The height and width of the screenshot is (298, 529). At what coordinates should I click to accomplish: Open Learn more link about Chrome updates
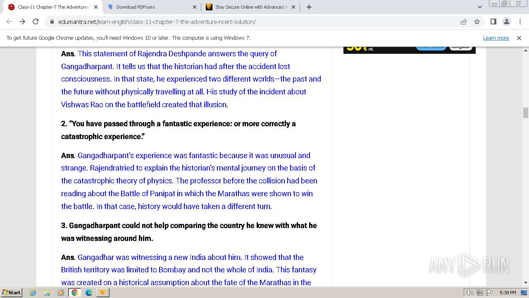pos(496,38)
